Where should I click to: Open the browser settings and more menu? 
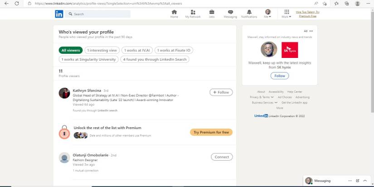point(368,4)
